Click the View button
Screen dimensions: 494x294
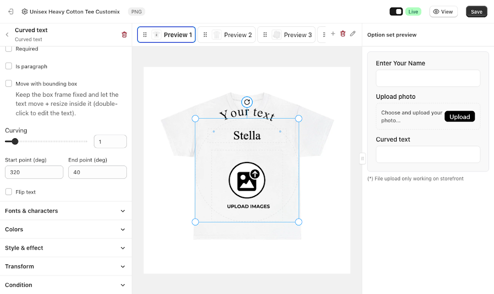(443, 12)
